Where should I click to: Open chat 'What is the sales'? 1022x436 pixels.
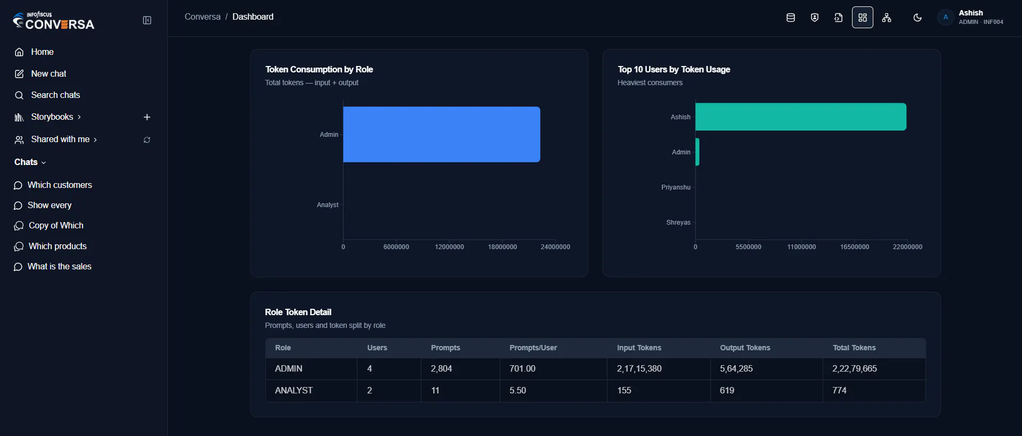point(60,266)
